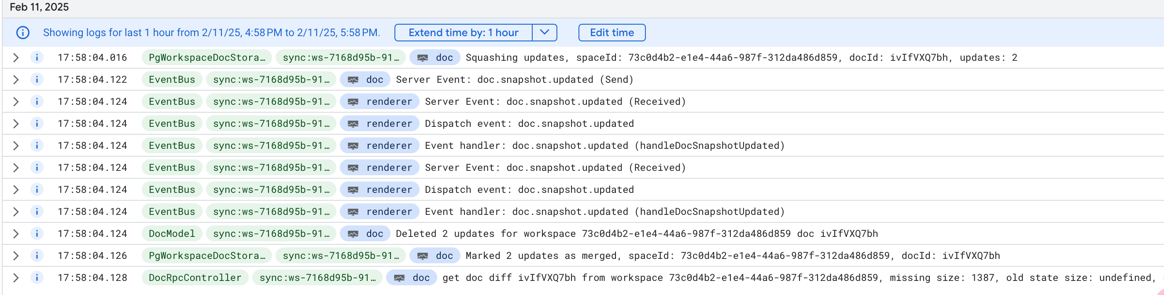Click severity info icon on the DocModel row
Image resolution: width=1164 pixels, height=295 pixels.
tap(37, 233)
